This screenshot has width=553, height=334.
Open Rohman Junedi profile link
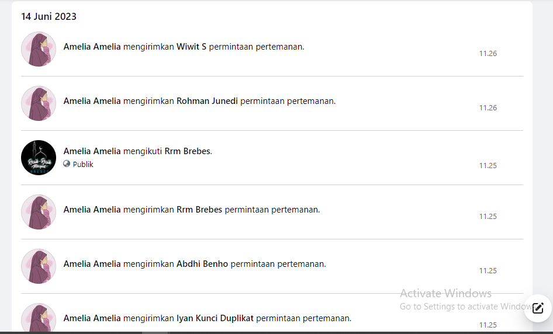207,101
